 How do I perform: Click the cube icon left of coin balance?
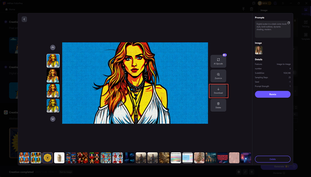click(x=254, y=3)
